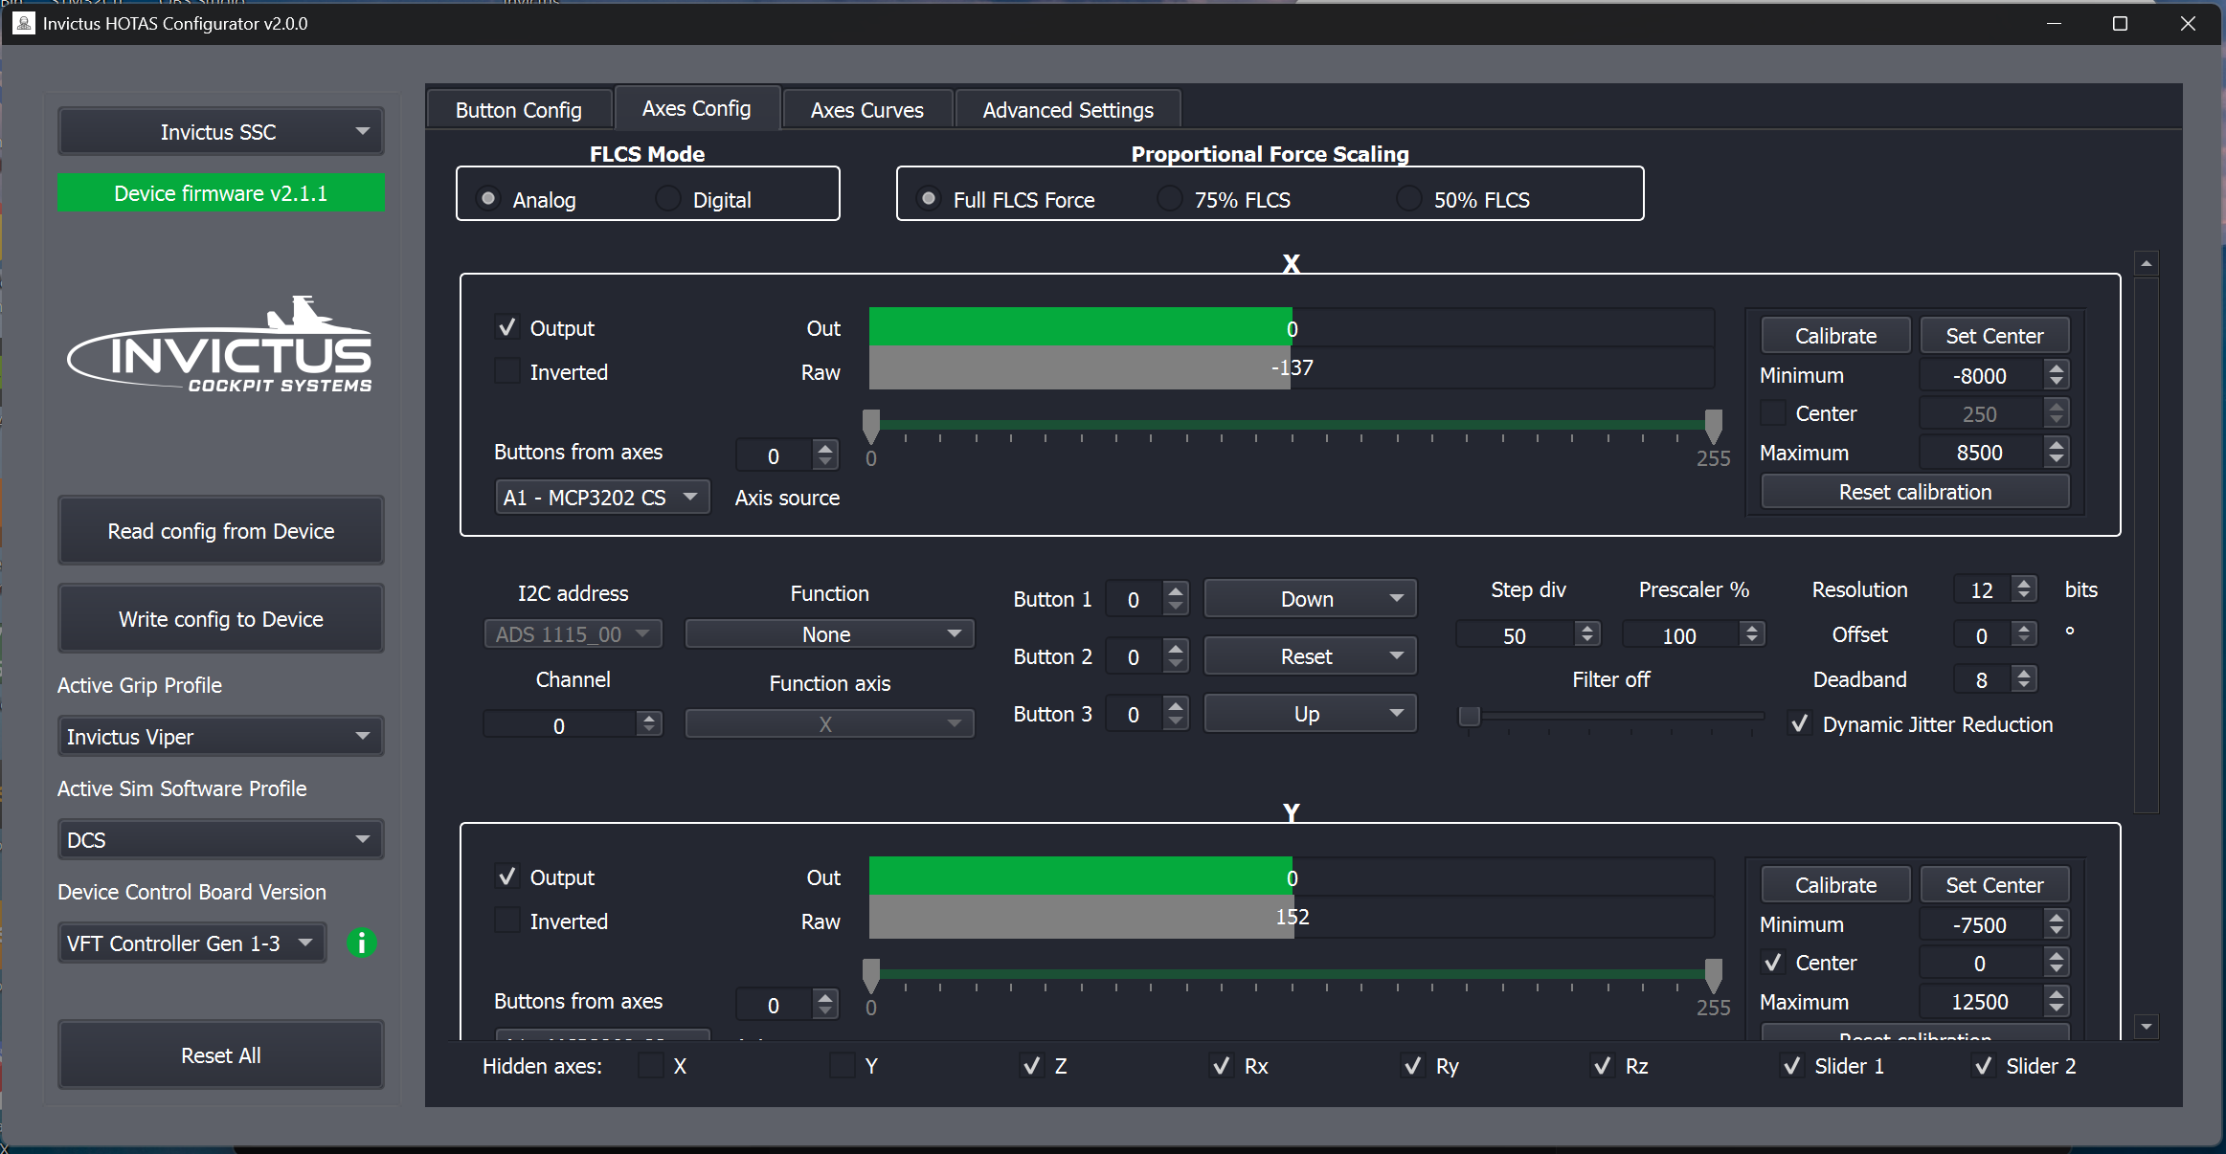This screenshot has height=1154, width=2226.
Task: Switch to the Button Config tab
Action: pyautogui.click(x=518, y=110)
